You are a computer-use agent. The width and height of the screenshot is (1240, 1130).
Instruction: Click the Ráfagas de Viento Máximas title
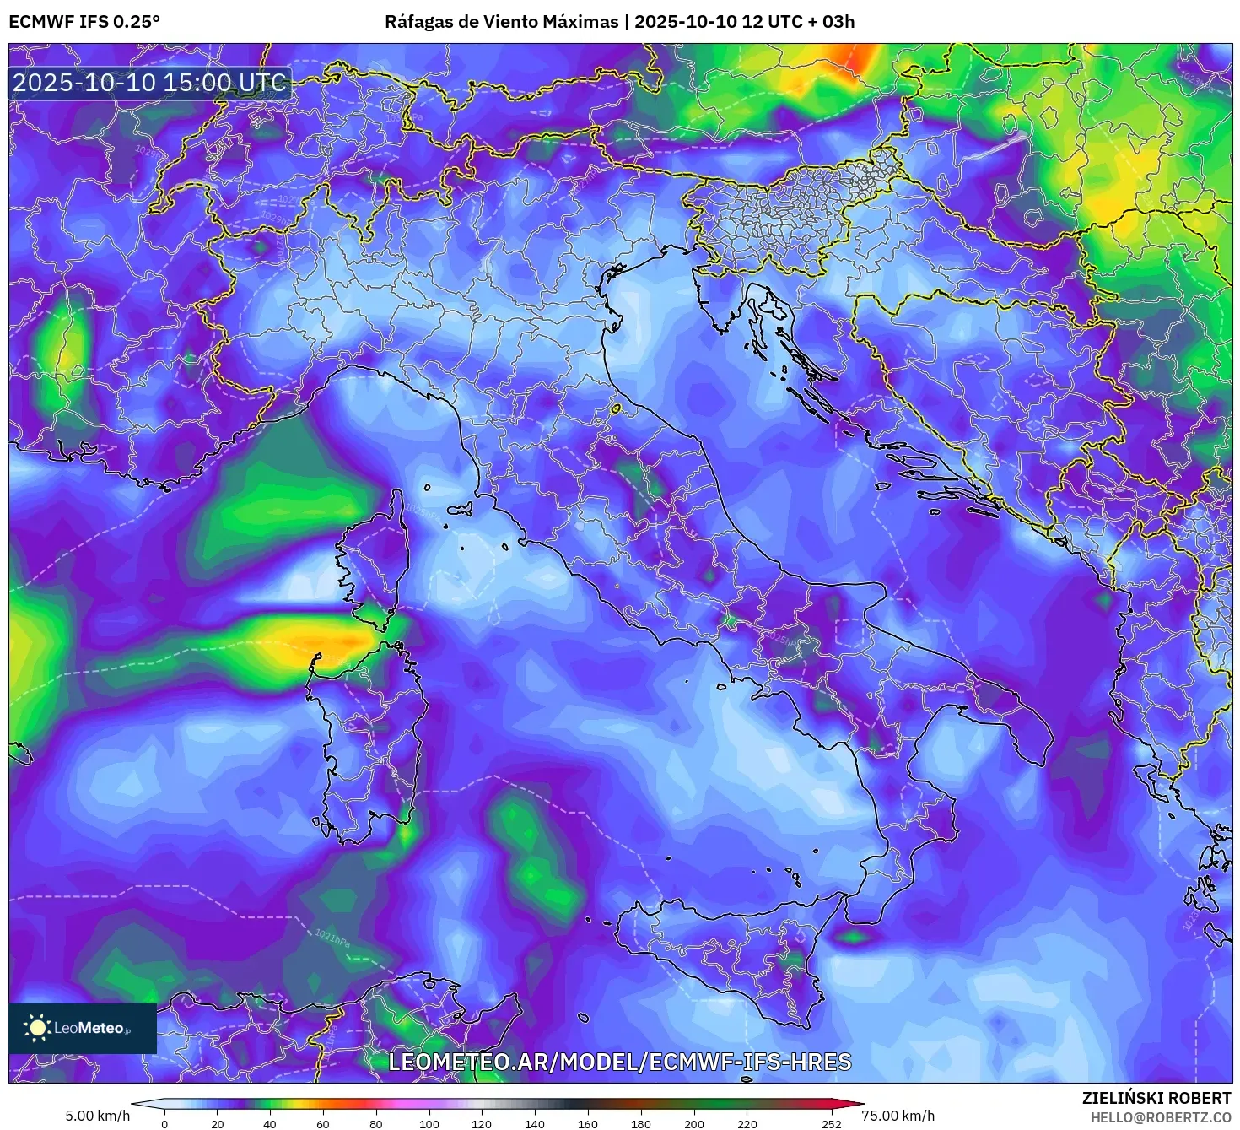point(501,22)
